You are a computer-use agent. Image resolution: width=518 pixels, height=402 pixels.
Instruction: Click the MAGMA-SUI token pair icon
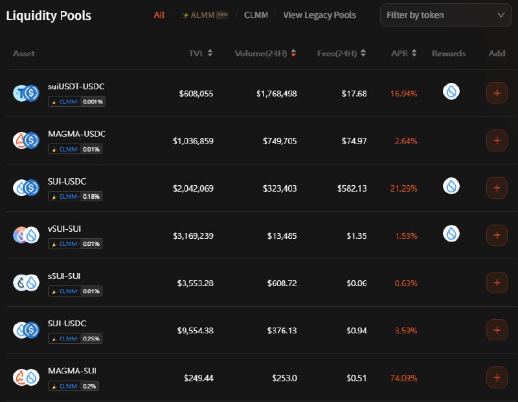coord(27,377)
